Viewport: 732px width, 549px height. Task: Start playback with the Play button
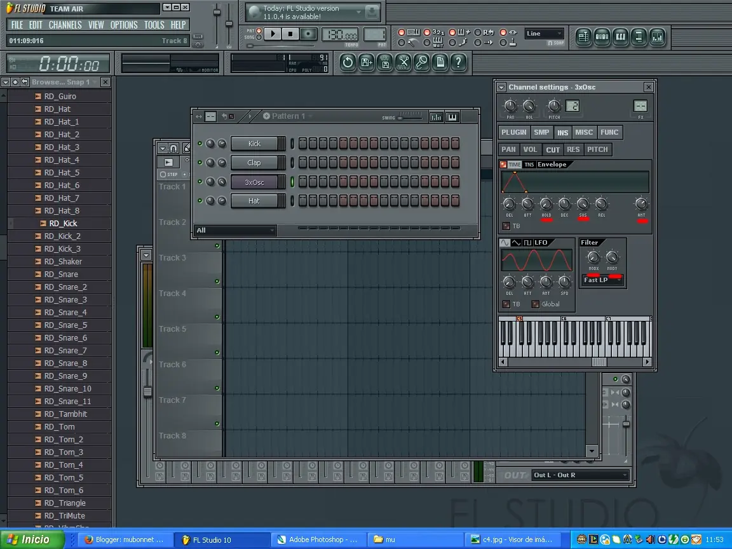click(x=273, y=34)
